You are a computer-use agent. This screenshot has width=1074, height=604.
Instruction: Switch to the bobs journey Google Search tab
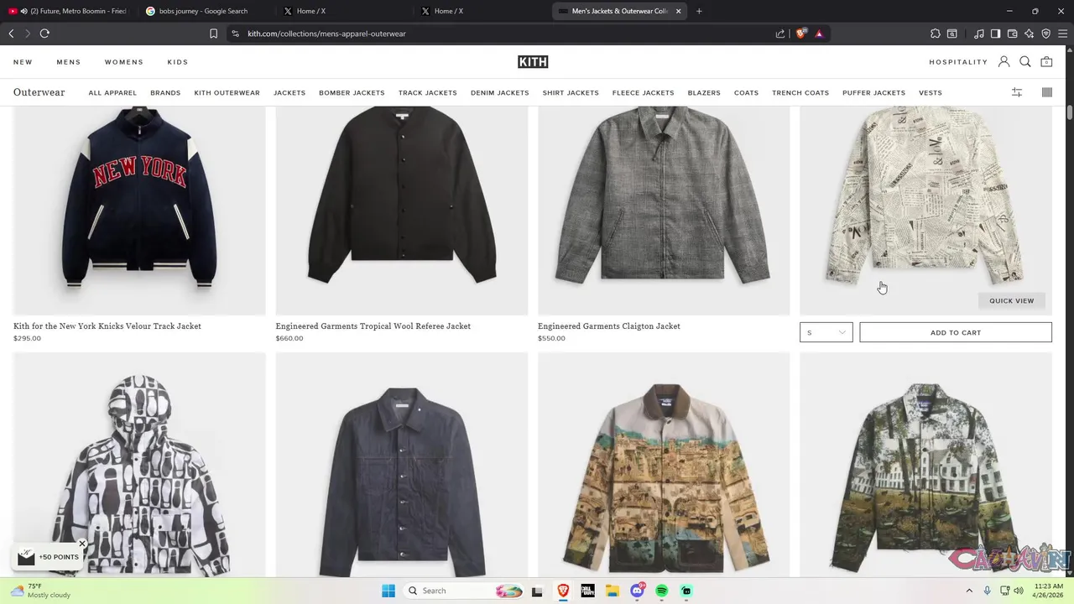204,11
